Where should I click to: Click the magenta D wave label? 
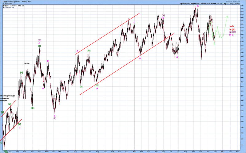[140, 58]
